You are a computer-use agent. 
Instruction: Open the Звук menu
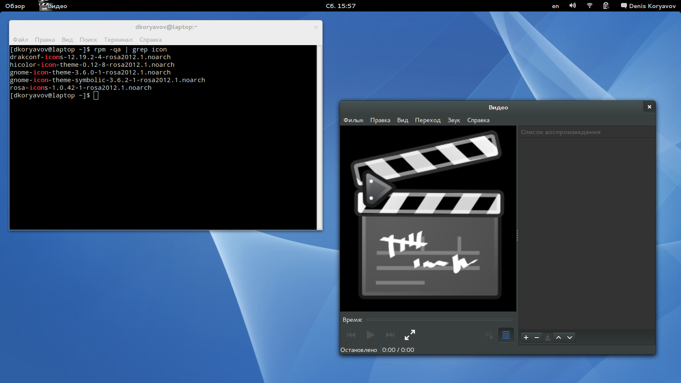454,120
